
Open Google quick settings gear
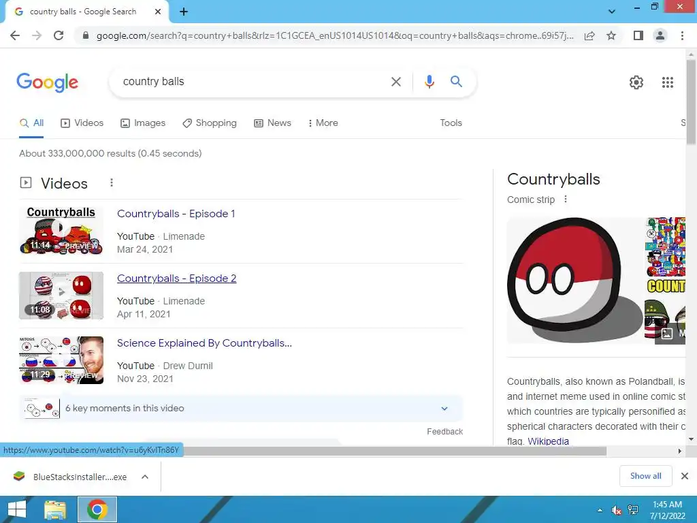click(x=636, y=82)
